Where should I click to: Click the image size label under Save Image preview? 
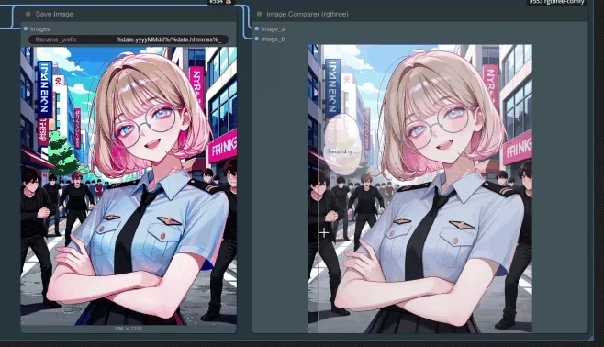point(129,329)
